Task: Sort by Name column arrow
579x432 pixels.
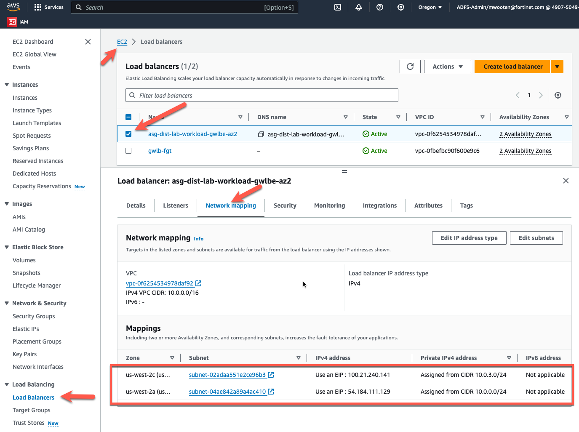Action: (x=240, y=117)
